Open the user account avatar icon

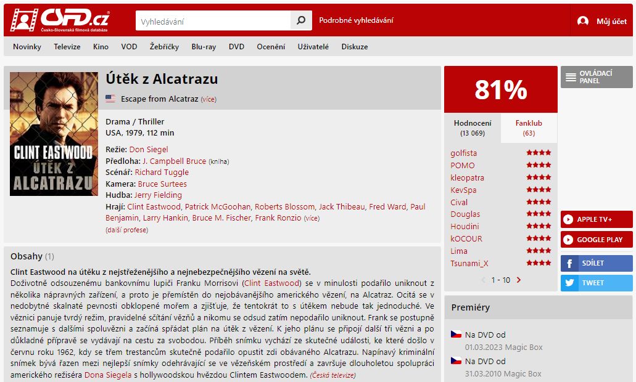583,21
